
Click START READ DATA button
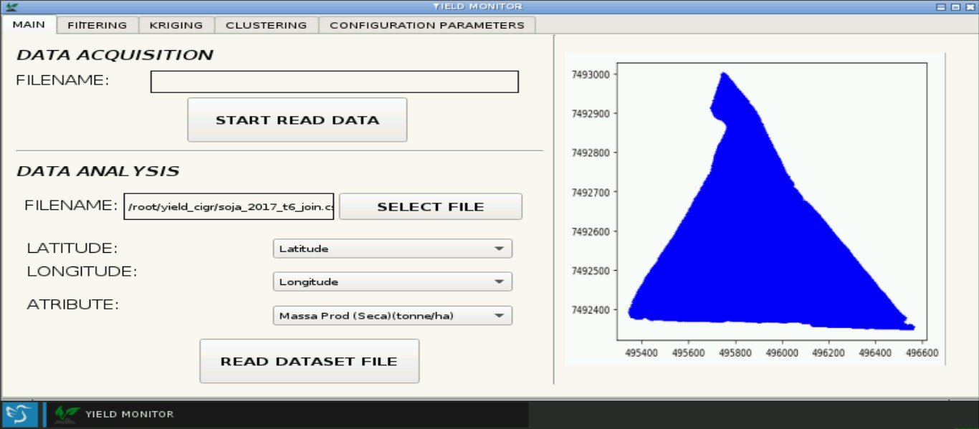tap(297, 120)
